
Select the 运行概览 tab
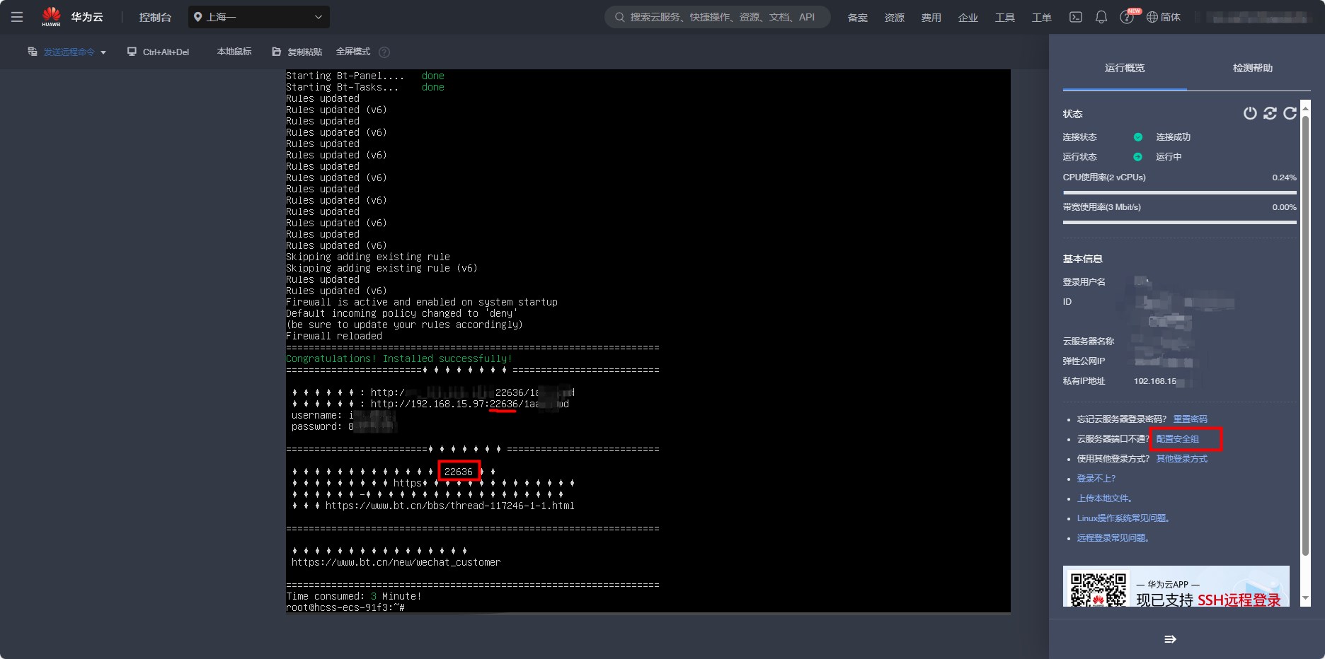point(1124,68)
